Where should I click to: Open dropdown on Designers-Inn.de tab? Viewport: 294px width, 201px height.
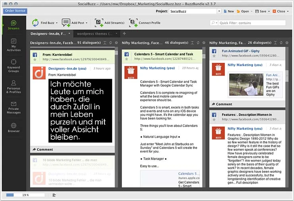[x=69, y=33]
